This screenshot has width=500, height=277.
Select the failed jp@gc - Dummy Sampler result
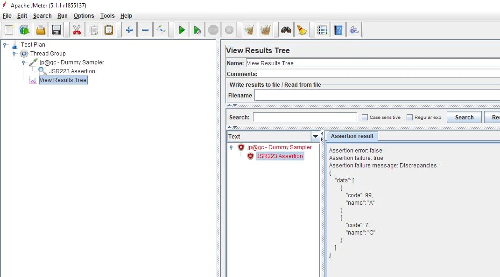click(279, 147)
